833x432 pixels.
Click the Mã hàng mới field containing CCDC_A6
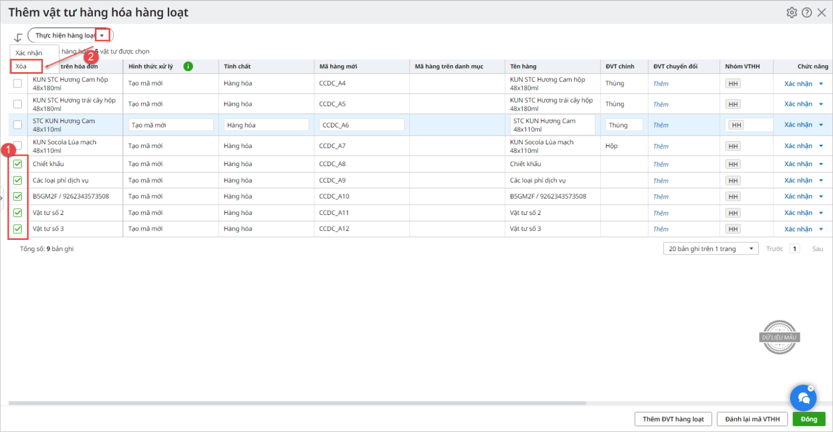[361, 125]
